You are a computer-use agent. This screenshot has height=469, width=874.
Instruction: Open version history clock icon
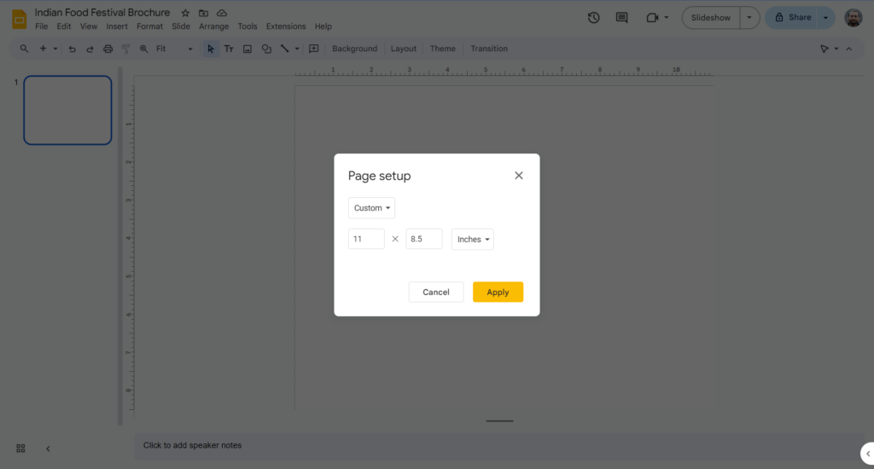pos(594,17)
